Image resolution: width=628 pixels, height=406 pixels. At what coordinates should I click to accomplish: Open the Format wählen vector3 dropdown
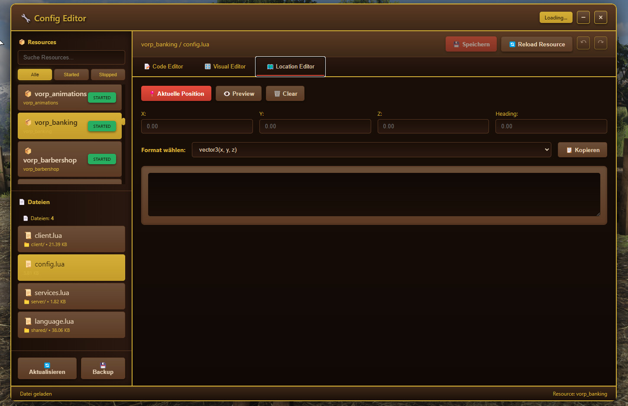point(372,149)
